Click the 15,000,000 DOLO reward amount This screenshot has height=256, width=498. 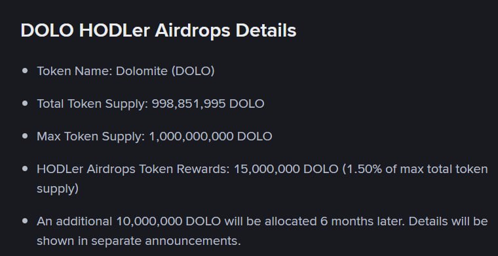[286, 169]
